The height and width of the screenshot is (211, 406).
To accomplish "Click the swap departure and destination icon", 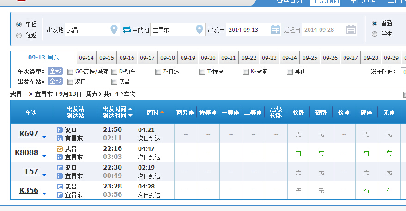I will (x=127, y=30).
